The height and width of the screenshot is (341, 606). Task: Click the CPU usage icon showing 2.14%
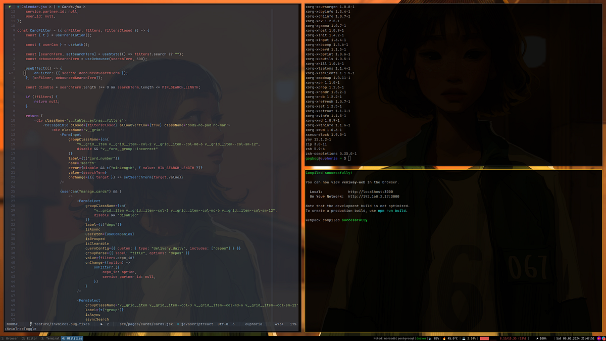click(464, 337)
